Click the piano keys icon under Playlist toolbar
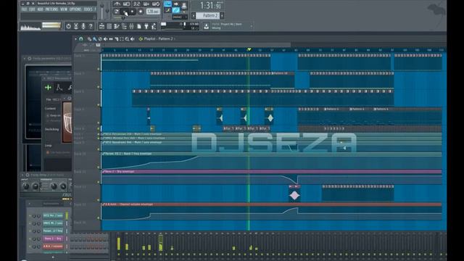Viewport: 464px width, 261px height. 98,45
